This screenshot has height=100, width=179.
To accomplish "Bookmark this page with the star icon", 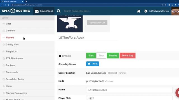I will (x=165, y=5).
